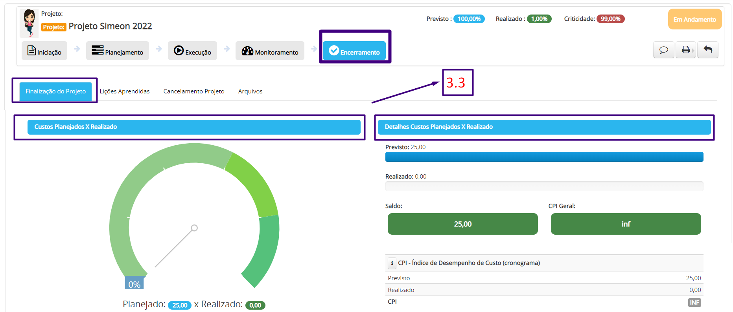
Task: Open the Cancelamento Projeto tab
Action: click(x=194, y=91)
